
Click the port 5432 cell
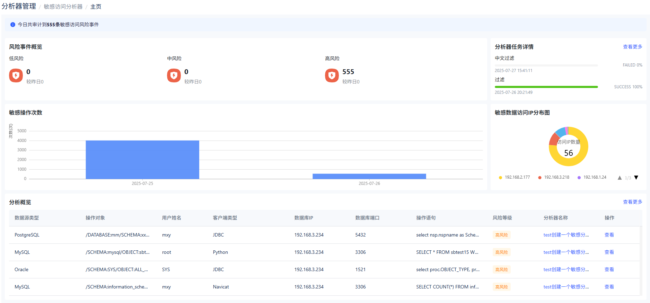pyautogui.click(x=360, y=235)
